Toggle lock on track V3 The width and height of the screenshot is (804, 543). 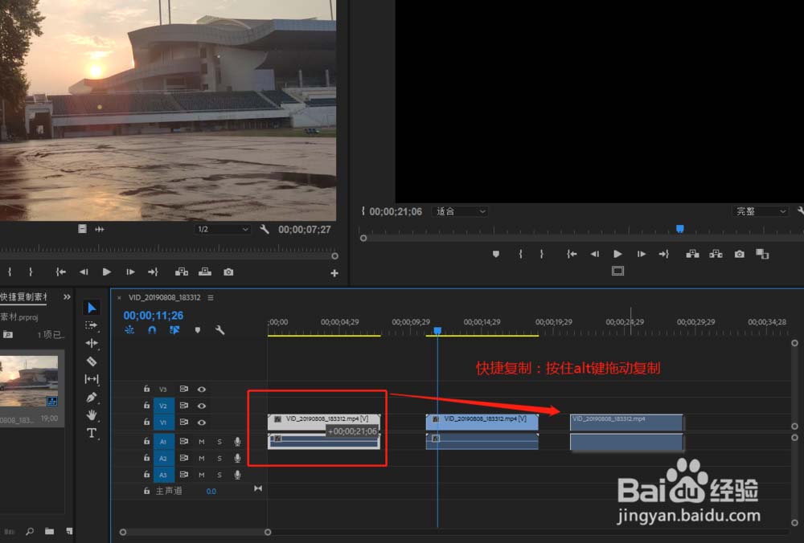coord(146,389)
